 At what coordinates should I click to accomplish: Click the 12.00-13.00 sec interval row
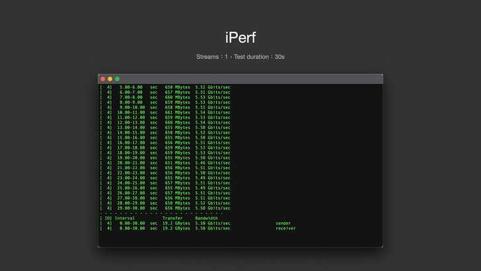tap(165, 122)
